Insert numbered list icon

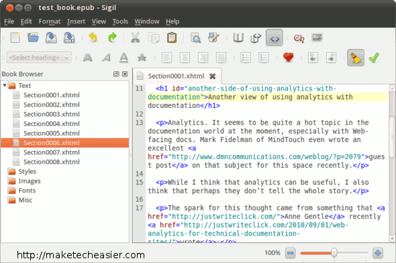click(x=264, y=58)
